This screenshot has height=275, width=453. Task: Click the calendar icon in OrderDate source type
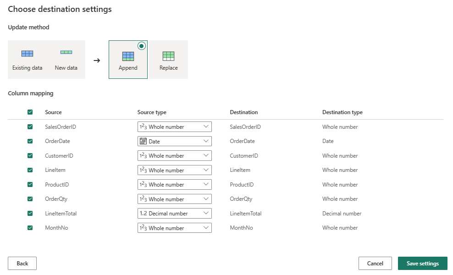pos(143,141)
